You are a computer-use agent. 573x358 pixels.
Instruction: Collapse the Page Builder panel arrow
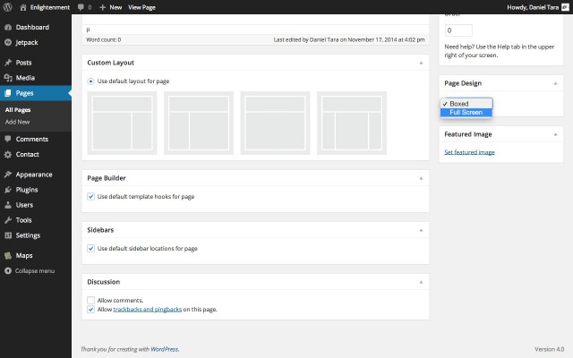(x=421, y=178)
